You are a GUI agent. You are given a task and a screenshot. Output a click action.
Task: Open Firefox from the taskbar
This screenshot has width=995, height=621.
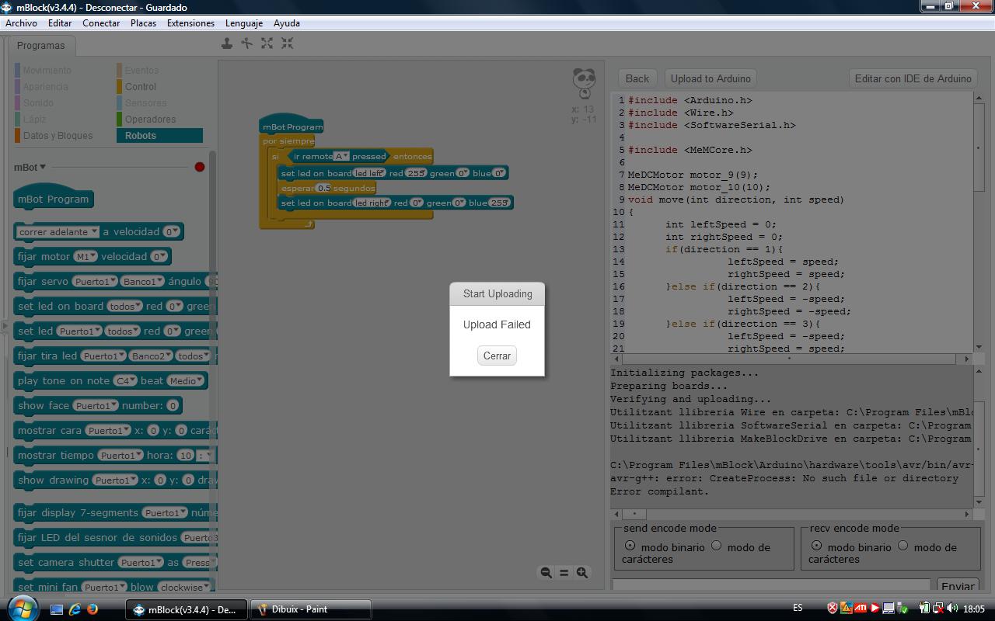(x=93, y=609)
